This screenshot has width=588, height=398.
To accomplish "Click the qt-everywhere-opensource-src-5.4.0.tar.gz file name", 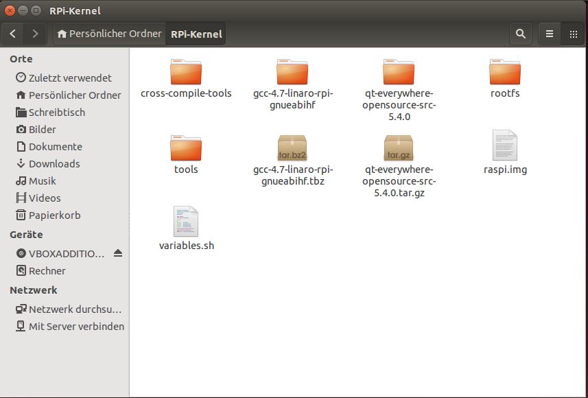I will click(x=399, y=181).
